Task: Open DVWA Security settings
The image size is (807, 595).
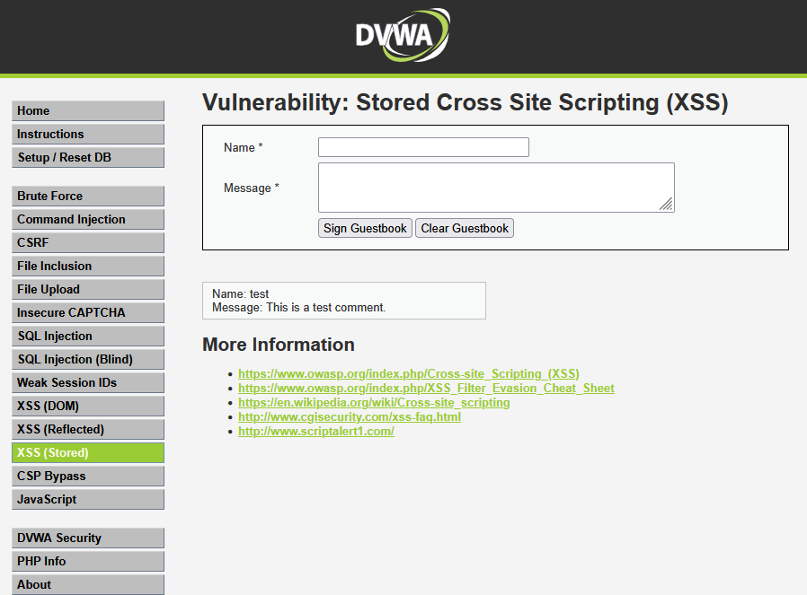Action: tap(88, 538)
